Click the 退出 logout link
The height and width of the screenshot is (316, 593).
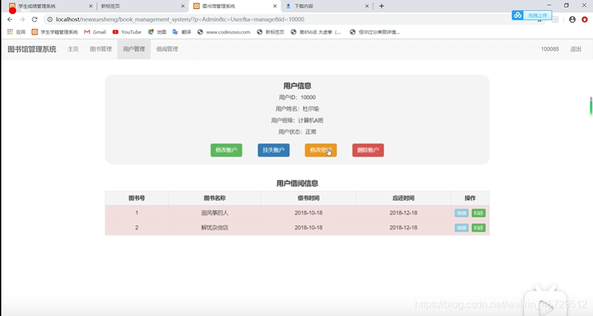[x=576, y=49]
